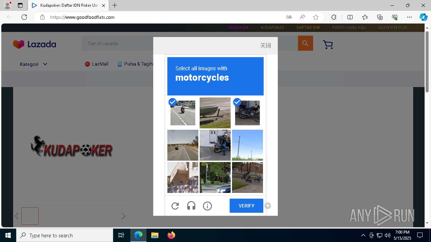Open the Favorites list icon
Image resolution: width=431 pixels, height=242 pixels.
365,17
